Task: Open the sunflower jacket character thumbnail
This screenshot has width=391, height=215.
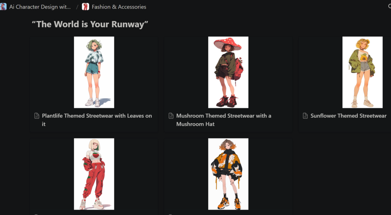Action: click(362, 72)
